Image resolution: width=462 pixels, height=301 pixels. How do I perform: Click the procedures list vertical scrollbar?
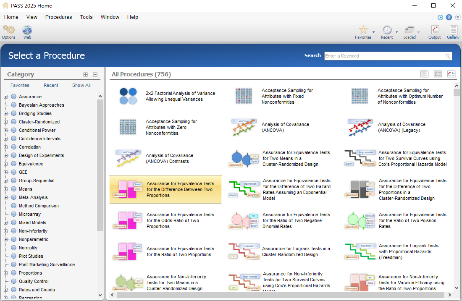click(457, 189)
